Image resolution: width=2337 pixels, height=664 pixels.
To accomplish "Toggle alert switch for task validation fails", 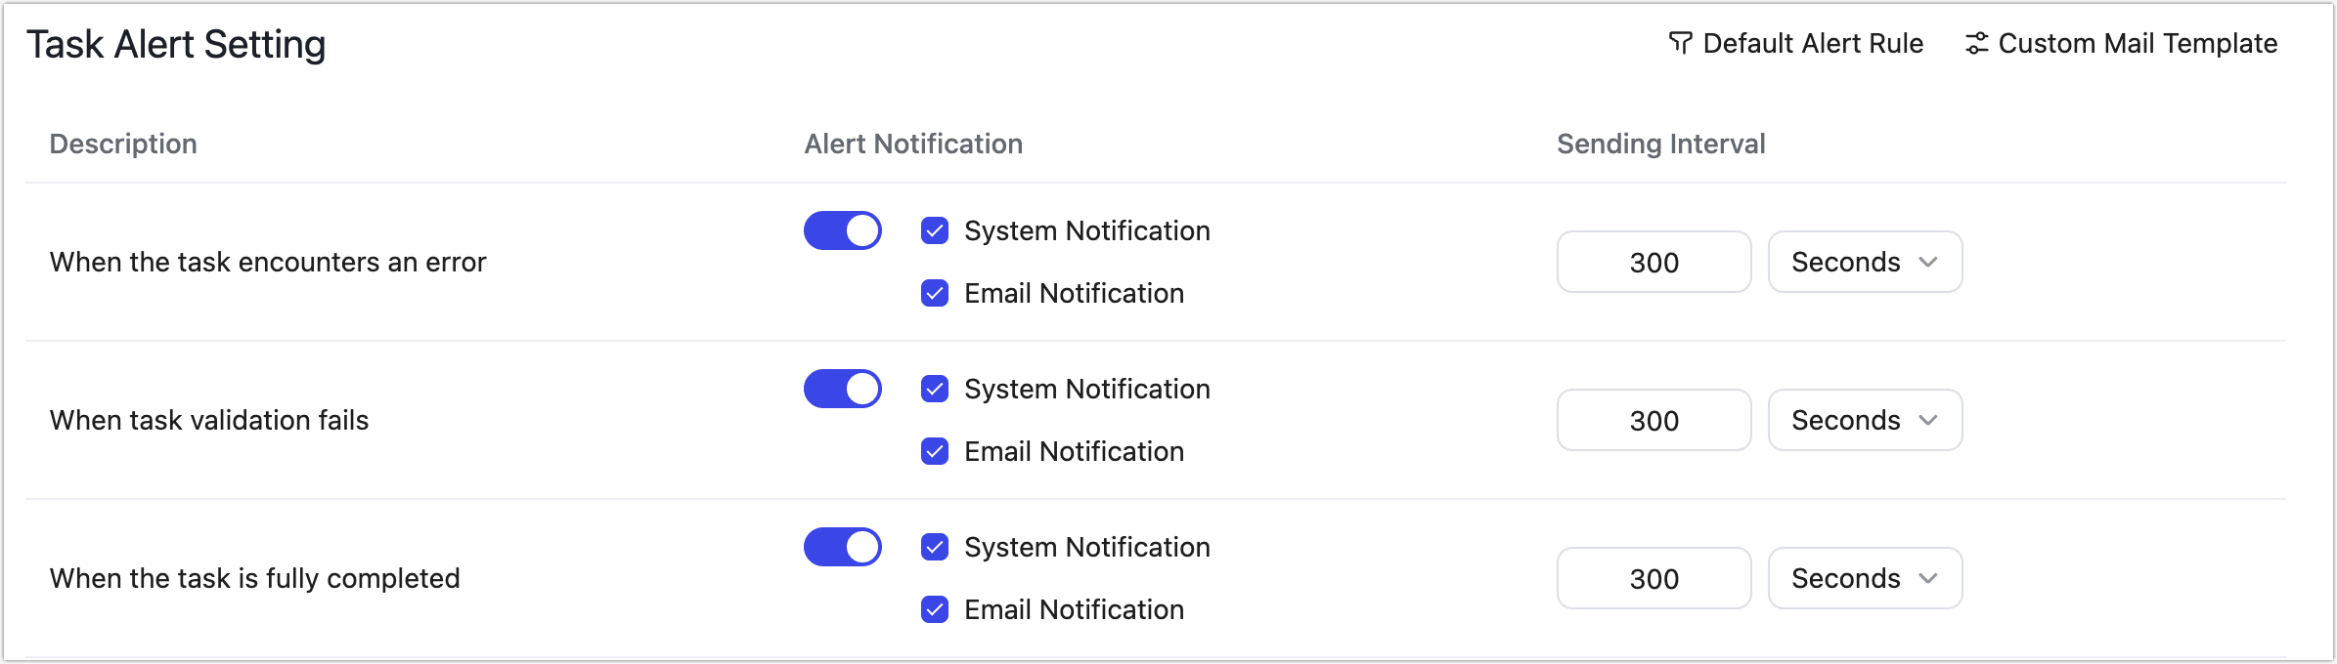I will pos(842,390).
